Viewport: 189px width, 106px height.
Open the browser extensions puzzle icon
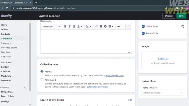click(177, 8)
